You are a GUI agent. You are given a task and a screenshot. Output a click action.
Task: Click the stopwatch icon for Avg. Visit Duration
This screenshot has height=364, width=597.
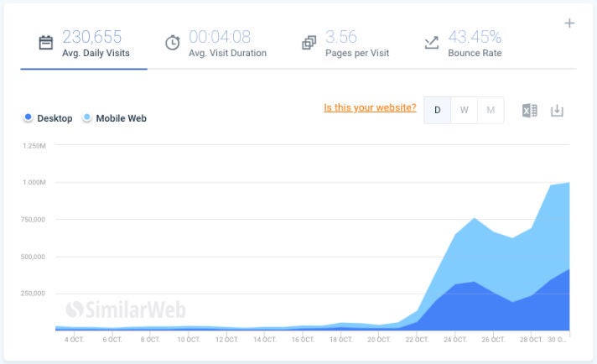pyautogui.click(x=173, y=43)
